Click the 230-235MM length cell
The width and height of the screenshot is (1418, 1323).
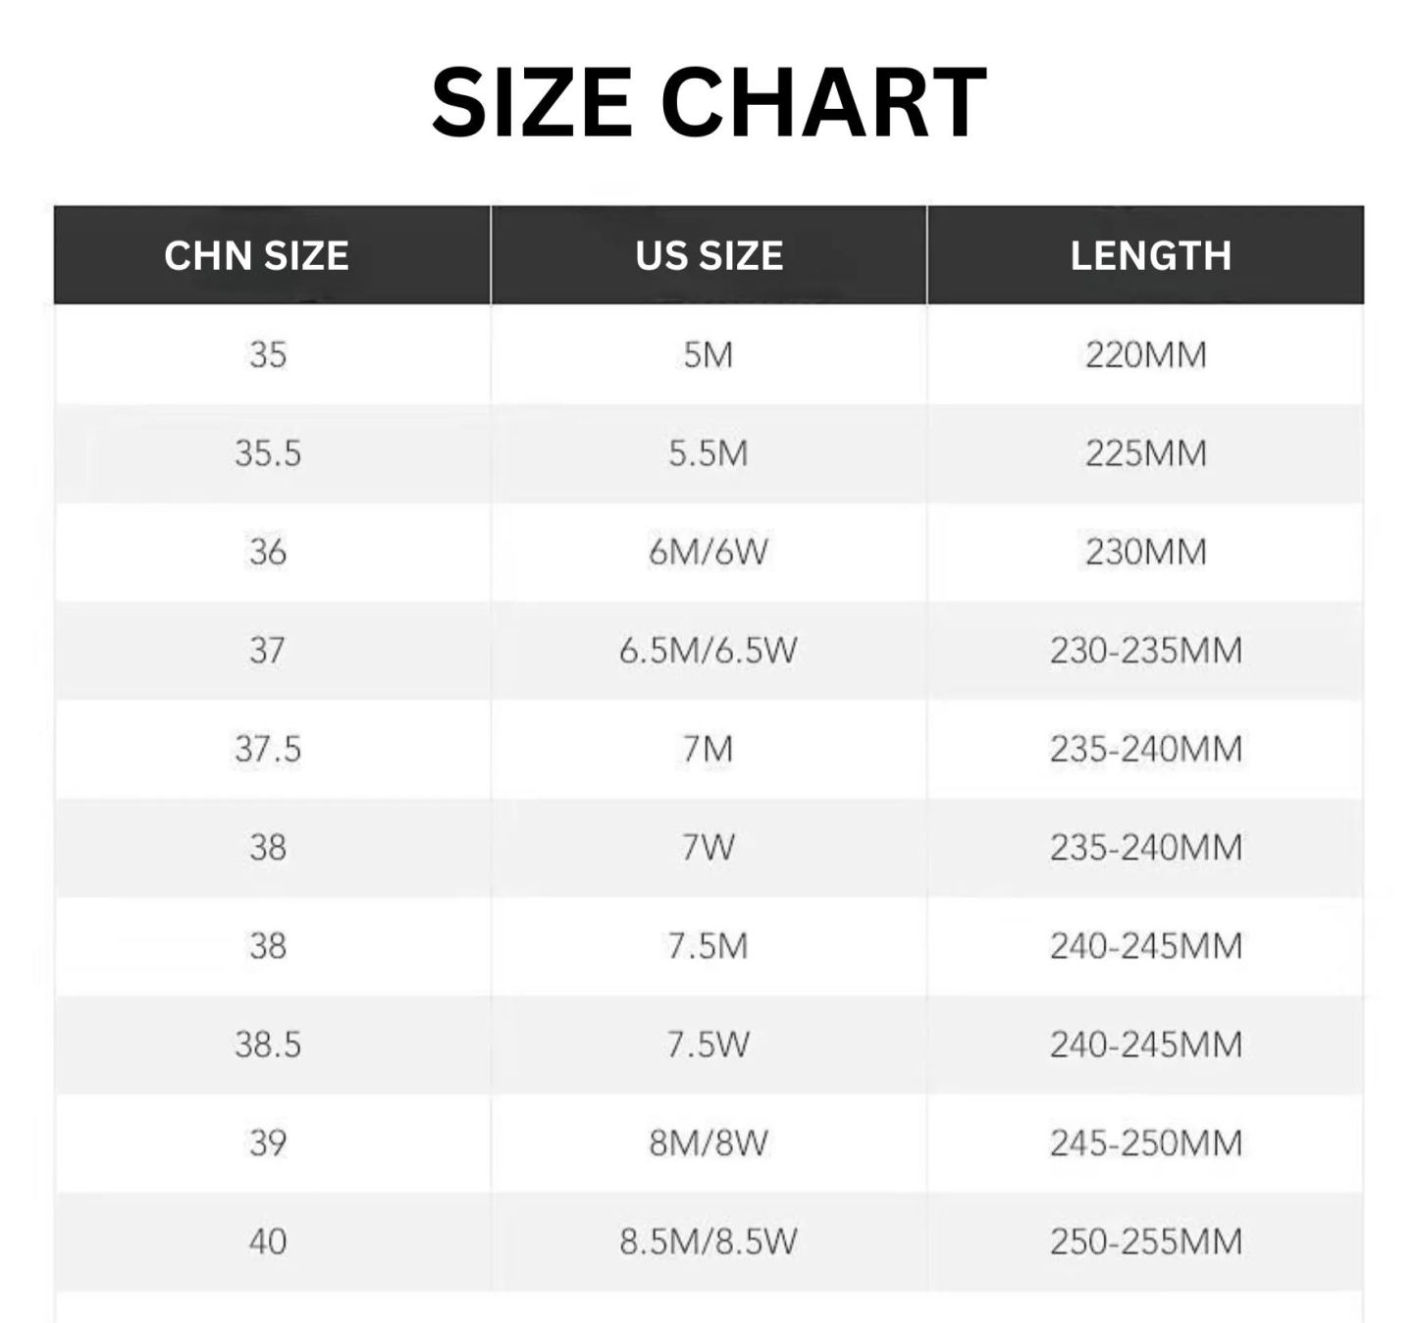pos(1145,650)
